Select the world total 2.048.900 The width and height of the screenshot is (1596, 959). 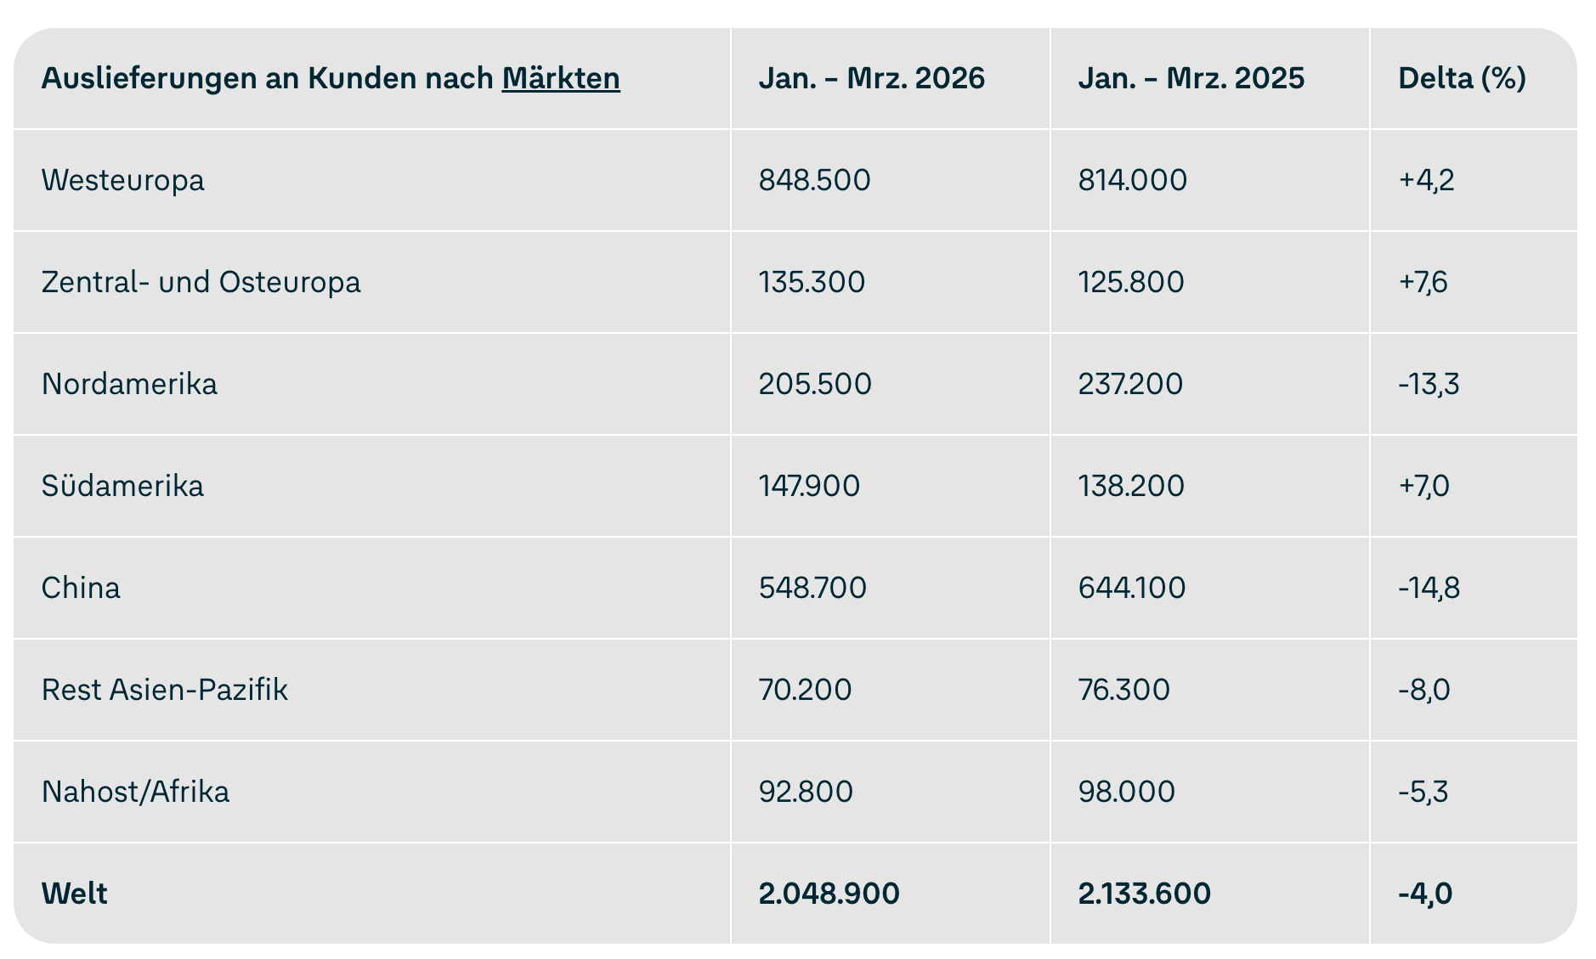(829, 894)
